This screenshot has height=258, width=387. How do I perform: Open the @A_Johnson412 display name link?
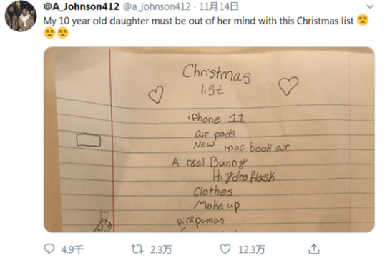pos(82,6)
